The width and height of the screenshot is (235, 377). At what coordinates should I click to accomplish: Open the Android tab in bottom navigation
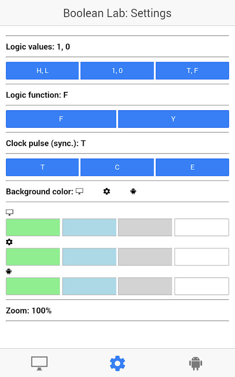[196, 363]
